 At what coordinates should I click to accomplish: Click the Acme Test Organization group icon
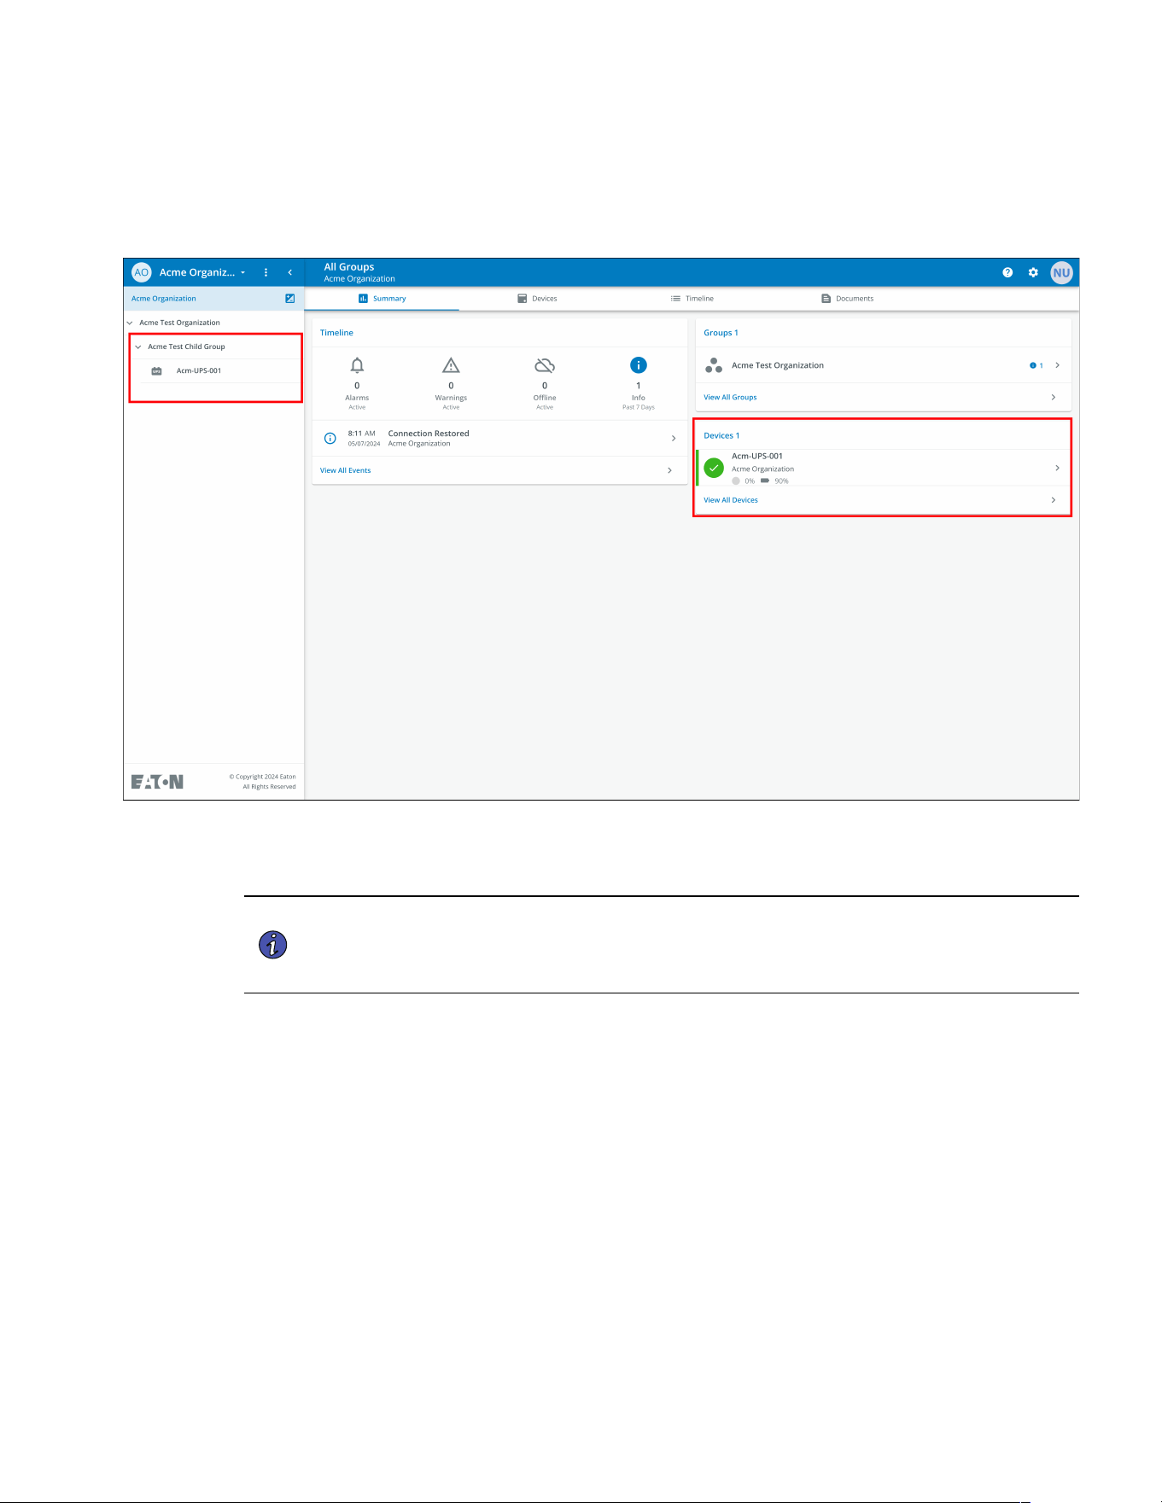[x=714, y=365]
